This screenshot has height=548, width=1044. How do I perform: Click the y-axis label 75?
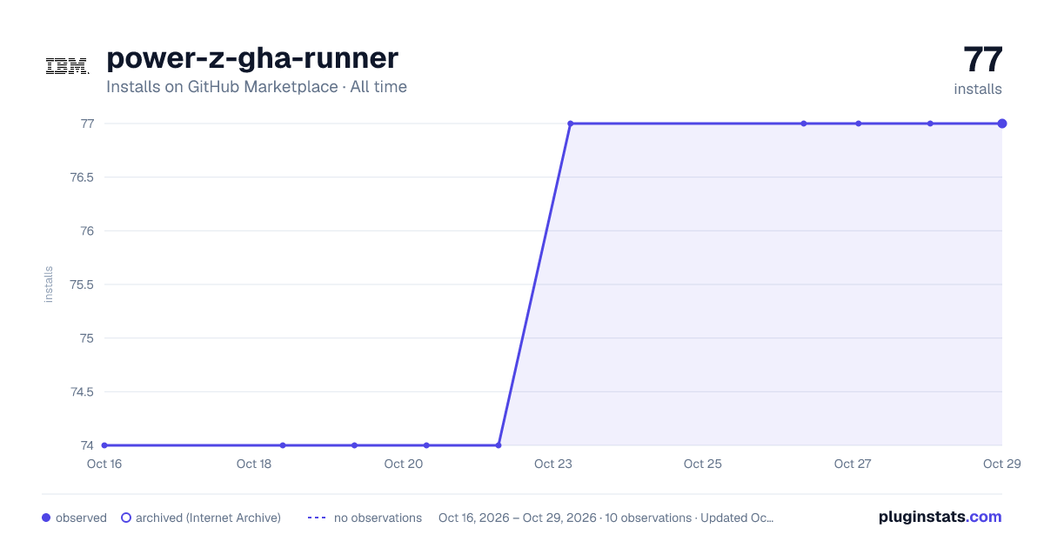[x=87, y=338]
